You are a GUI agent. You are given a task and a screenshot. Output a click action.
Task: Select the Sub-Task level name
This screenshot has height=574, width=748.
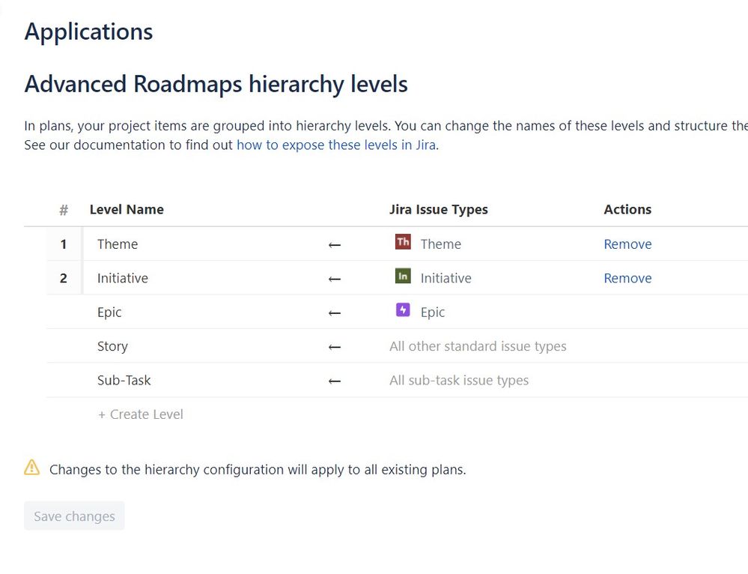124,380
